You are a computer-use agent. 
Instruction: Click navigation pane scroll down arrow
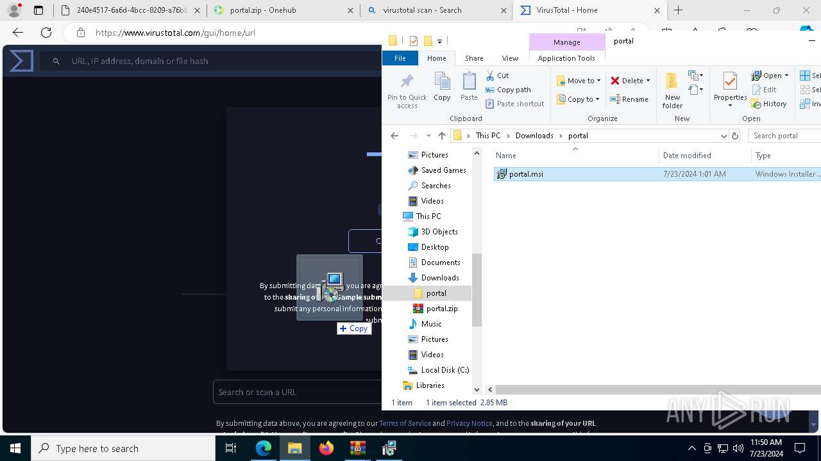(477, 389)
